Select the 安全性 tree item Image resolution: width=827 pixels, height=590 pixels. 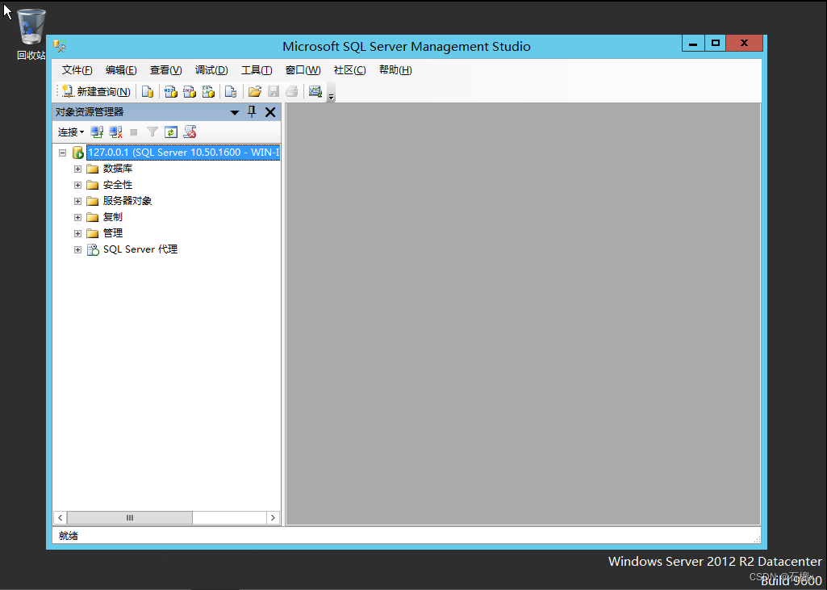tap(118, 185)
